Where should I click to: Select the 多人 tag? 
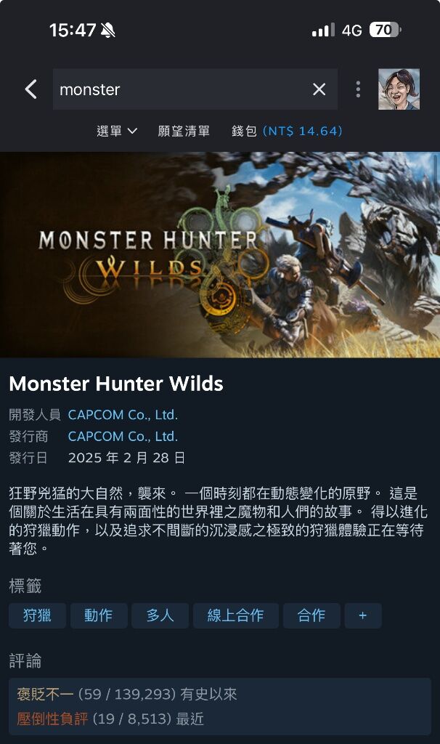click(160, 615)
